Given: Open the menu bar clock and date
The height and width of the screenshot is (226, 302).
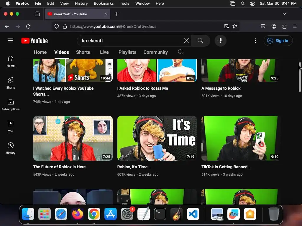Looking at the screenshot, I should coord(278,4).
